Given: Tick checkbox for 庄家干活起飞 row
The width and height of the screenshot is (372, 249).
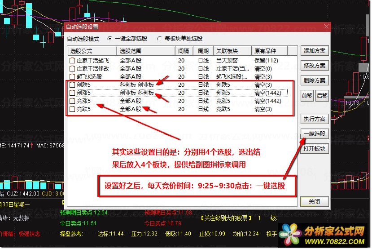Looking at the screenshot, I should click(72, 61).
